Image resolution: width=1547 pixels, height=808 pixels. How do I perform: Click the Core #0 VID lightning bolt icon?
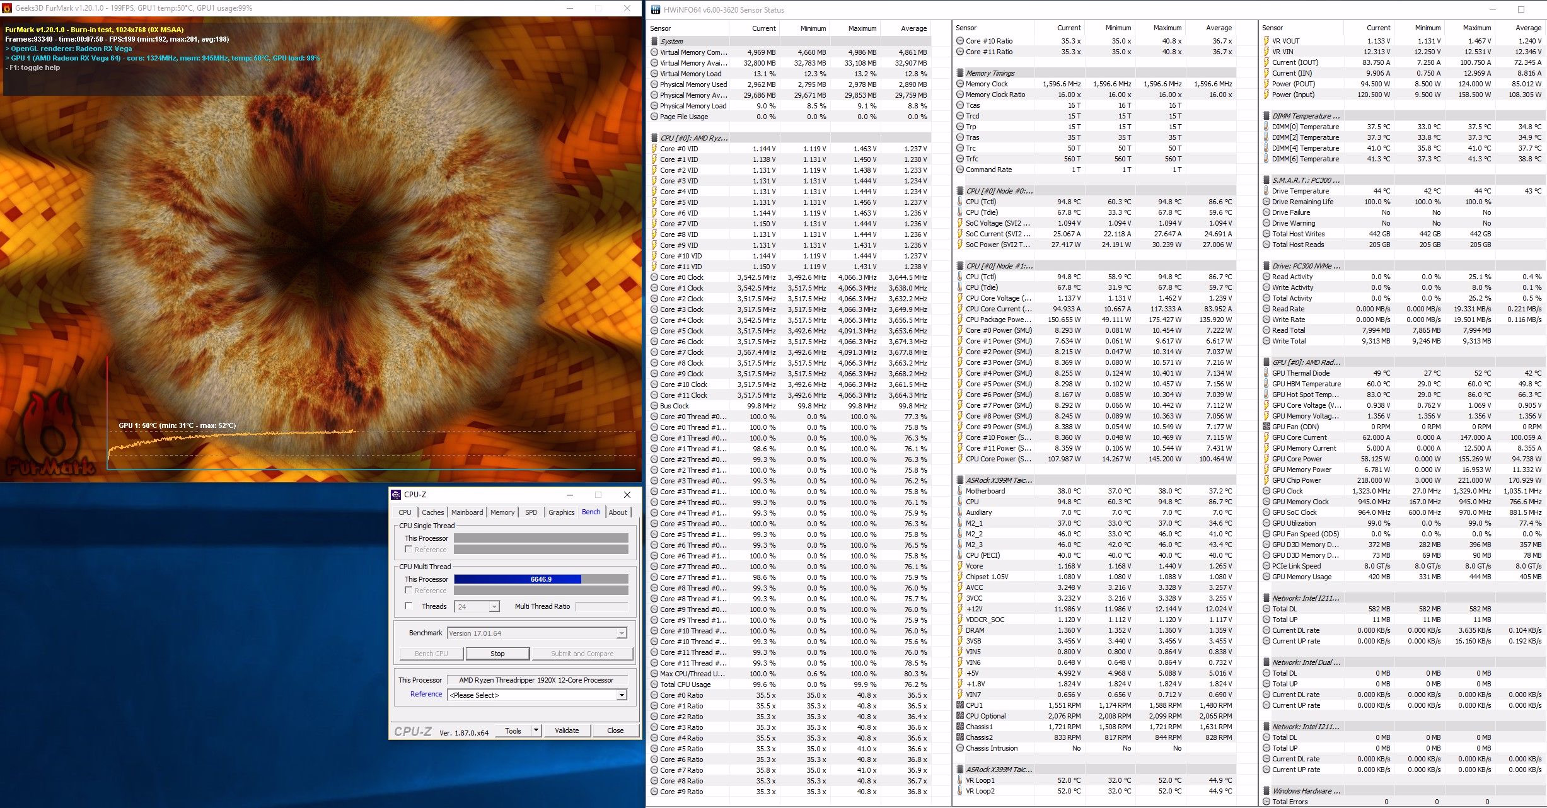click(655, 149)
